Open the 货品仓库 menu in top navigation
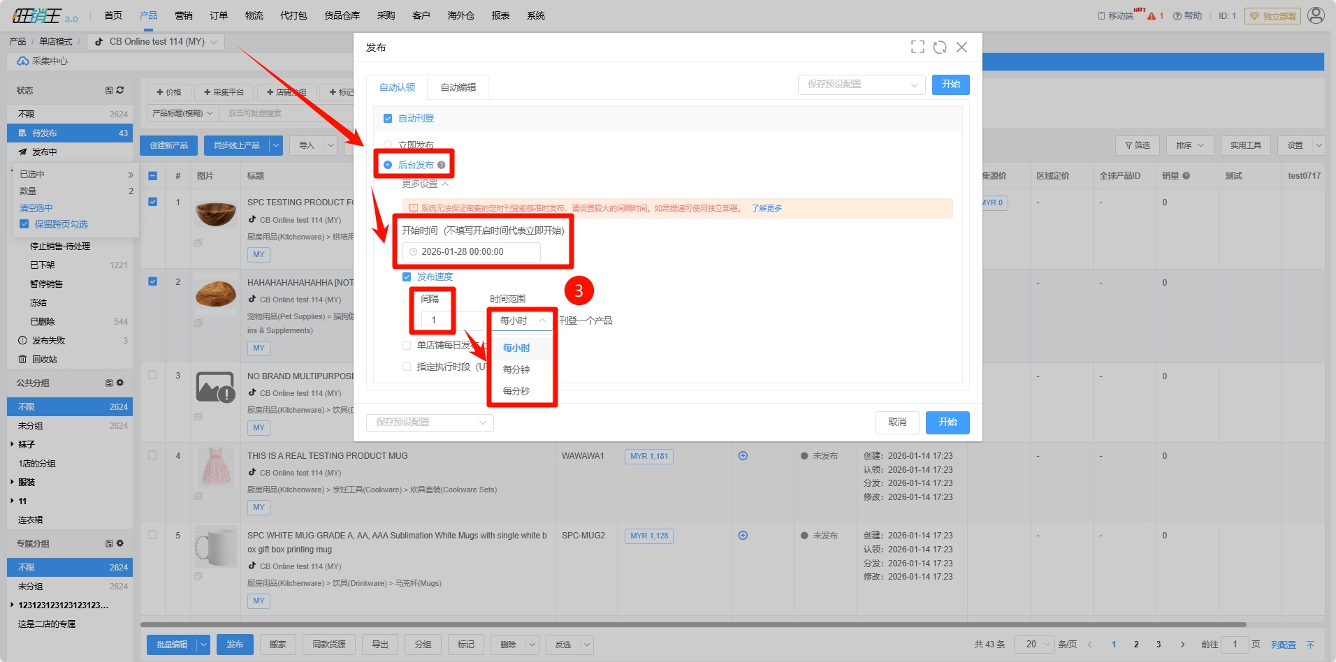The width and height of the screenshot is (1336, 662). [342, 15]
